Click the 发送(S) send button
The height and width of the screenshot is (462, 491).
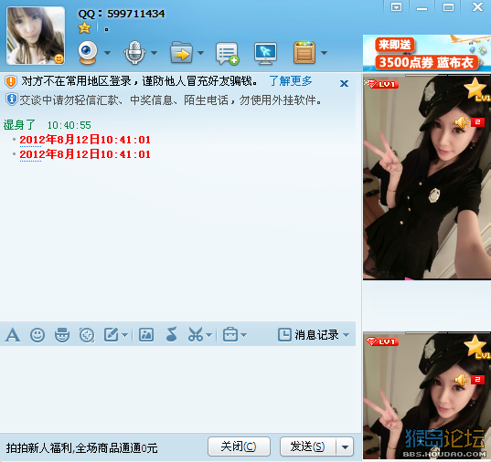[x=308, y=446]
